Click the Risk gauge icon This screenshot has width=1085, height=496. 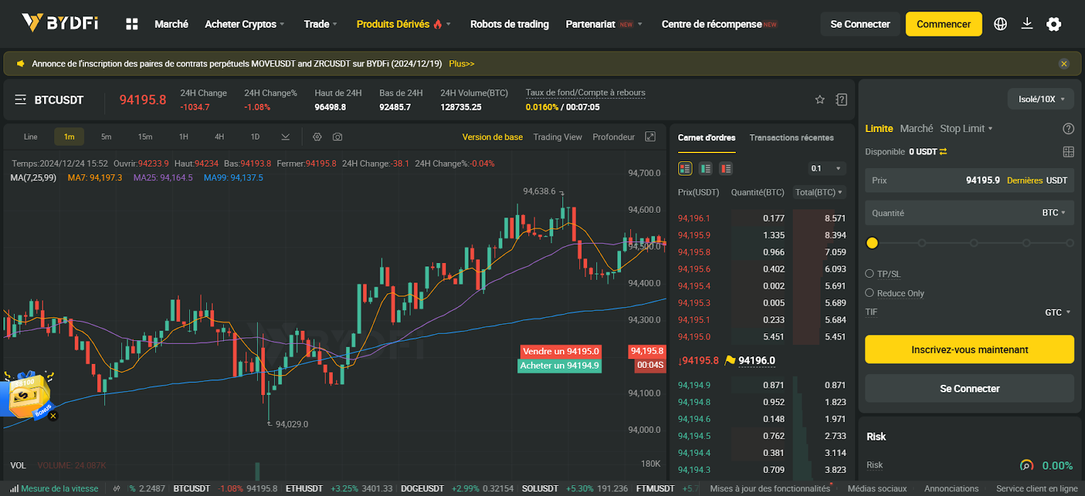click(x=1027, y=466)
